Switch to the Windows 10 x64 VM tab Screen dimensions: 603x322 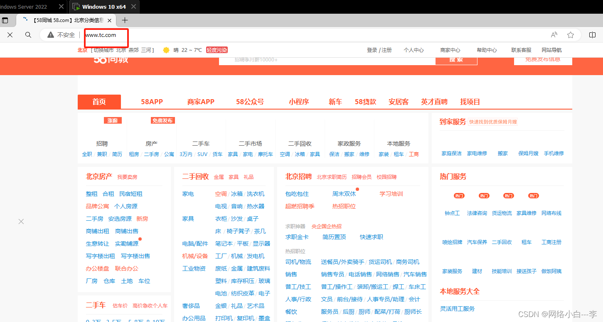(x=104, y=7)
